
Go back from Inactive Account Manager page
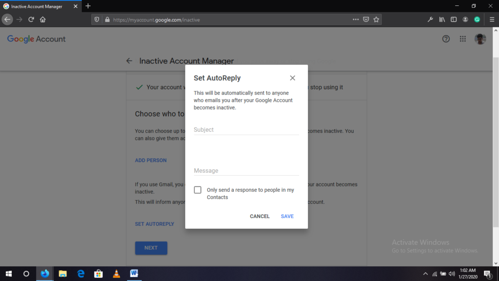point(129,61)
